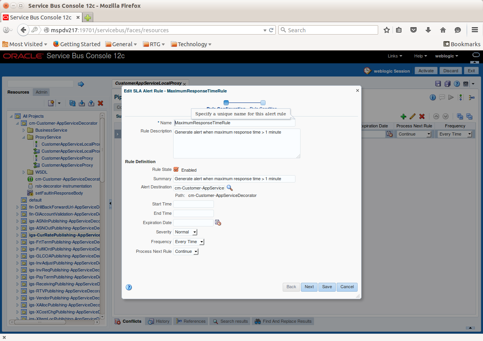The width and height of the screenshot is (483, 341).
Task: Click the Move Down arrow icon in the rules table
Action: pyautogui.click(x=445, y=116)
